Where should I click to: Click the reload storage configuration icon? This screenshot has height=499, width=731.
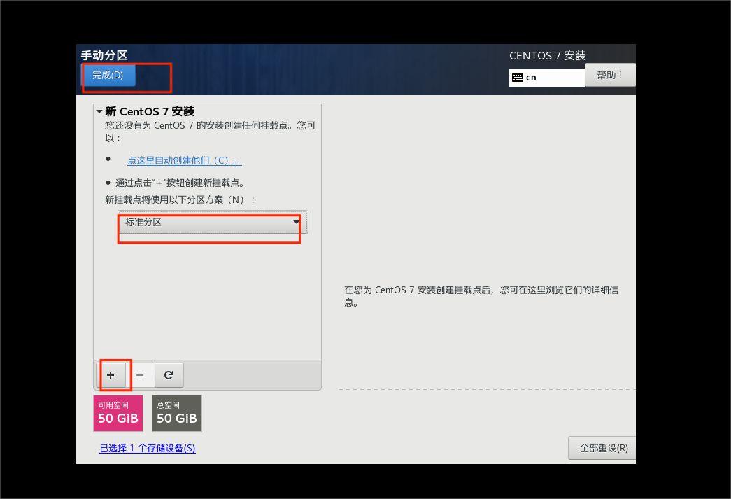[x=169, y=375]
